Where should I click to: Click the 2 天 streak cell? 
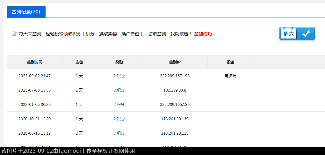click(x=79, y=133)
